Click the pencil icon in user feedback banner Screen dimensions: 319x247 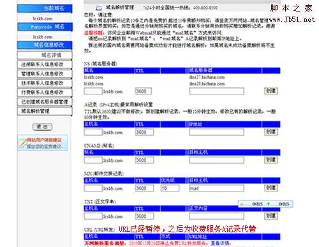tap(22, 143)
